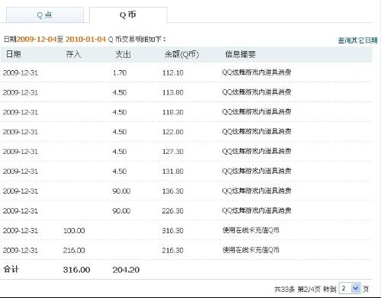This screenshot has width=381, height=298.
Task: Click the 100.00 deposit amount
Action: coord(74,231)
